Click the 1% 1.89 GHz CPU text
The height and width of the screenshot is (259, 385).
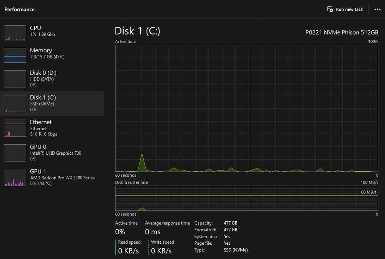point(43,34)
